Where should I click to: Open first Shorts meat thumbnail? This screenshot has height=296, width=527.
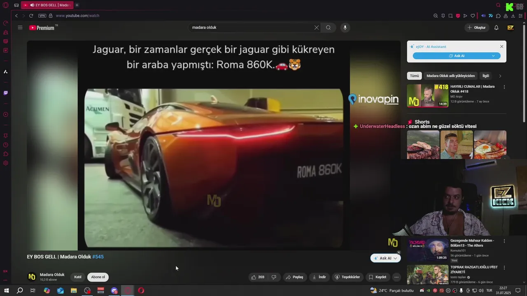423,145
